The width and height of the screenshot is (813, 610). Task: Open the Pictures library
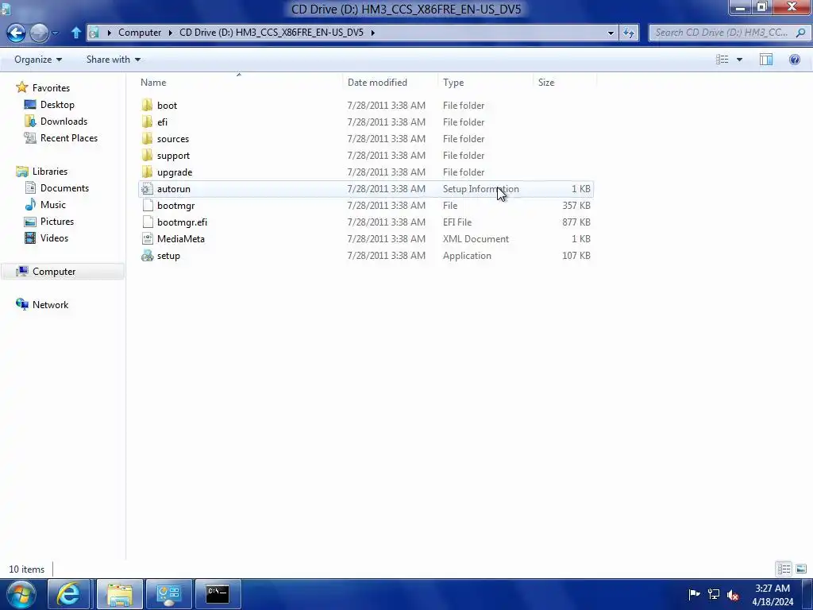57,221
